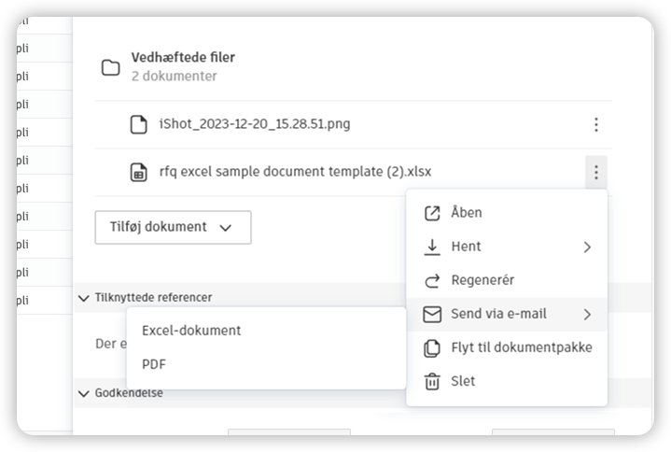Click the Slet trash icon

pos(432,381)
